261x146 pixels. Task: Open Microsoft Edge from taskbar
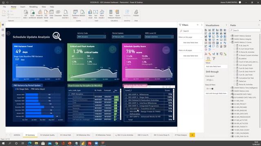(x=30, y=143)
